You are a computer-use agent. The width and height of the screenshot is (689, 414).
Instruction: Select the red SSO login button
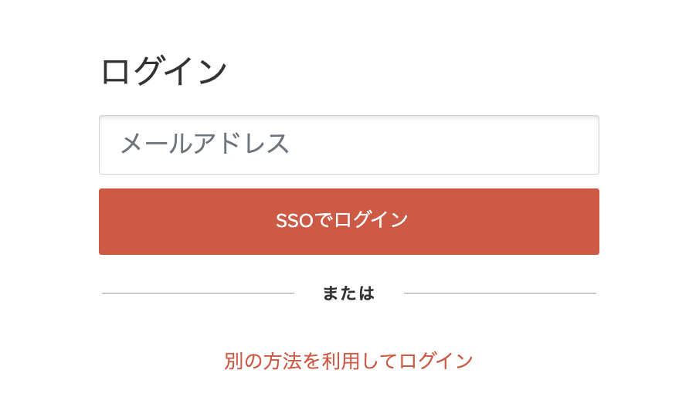tap(349, 222)
